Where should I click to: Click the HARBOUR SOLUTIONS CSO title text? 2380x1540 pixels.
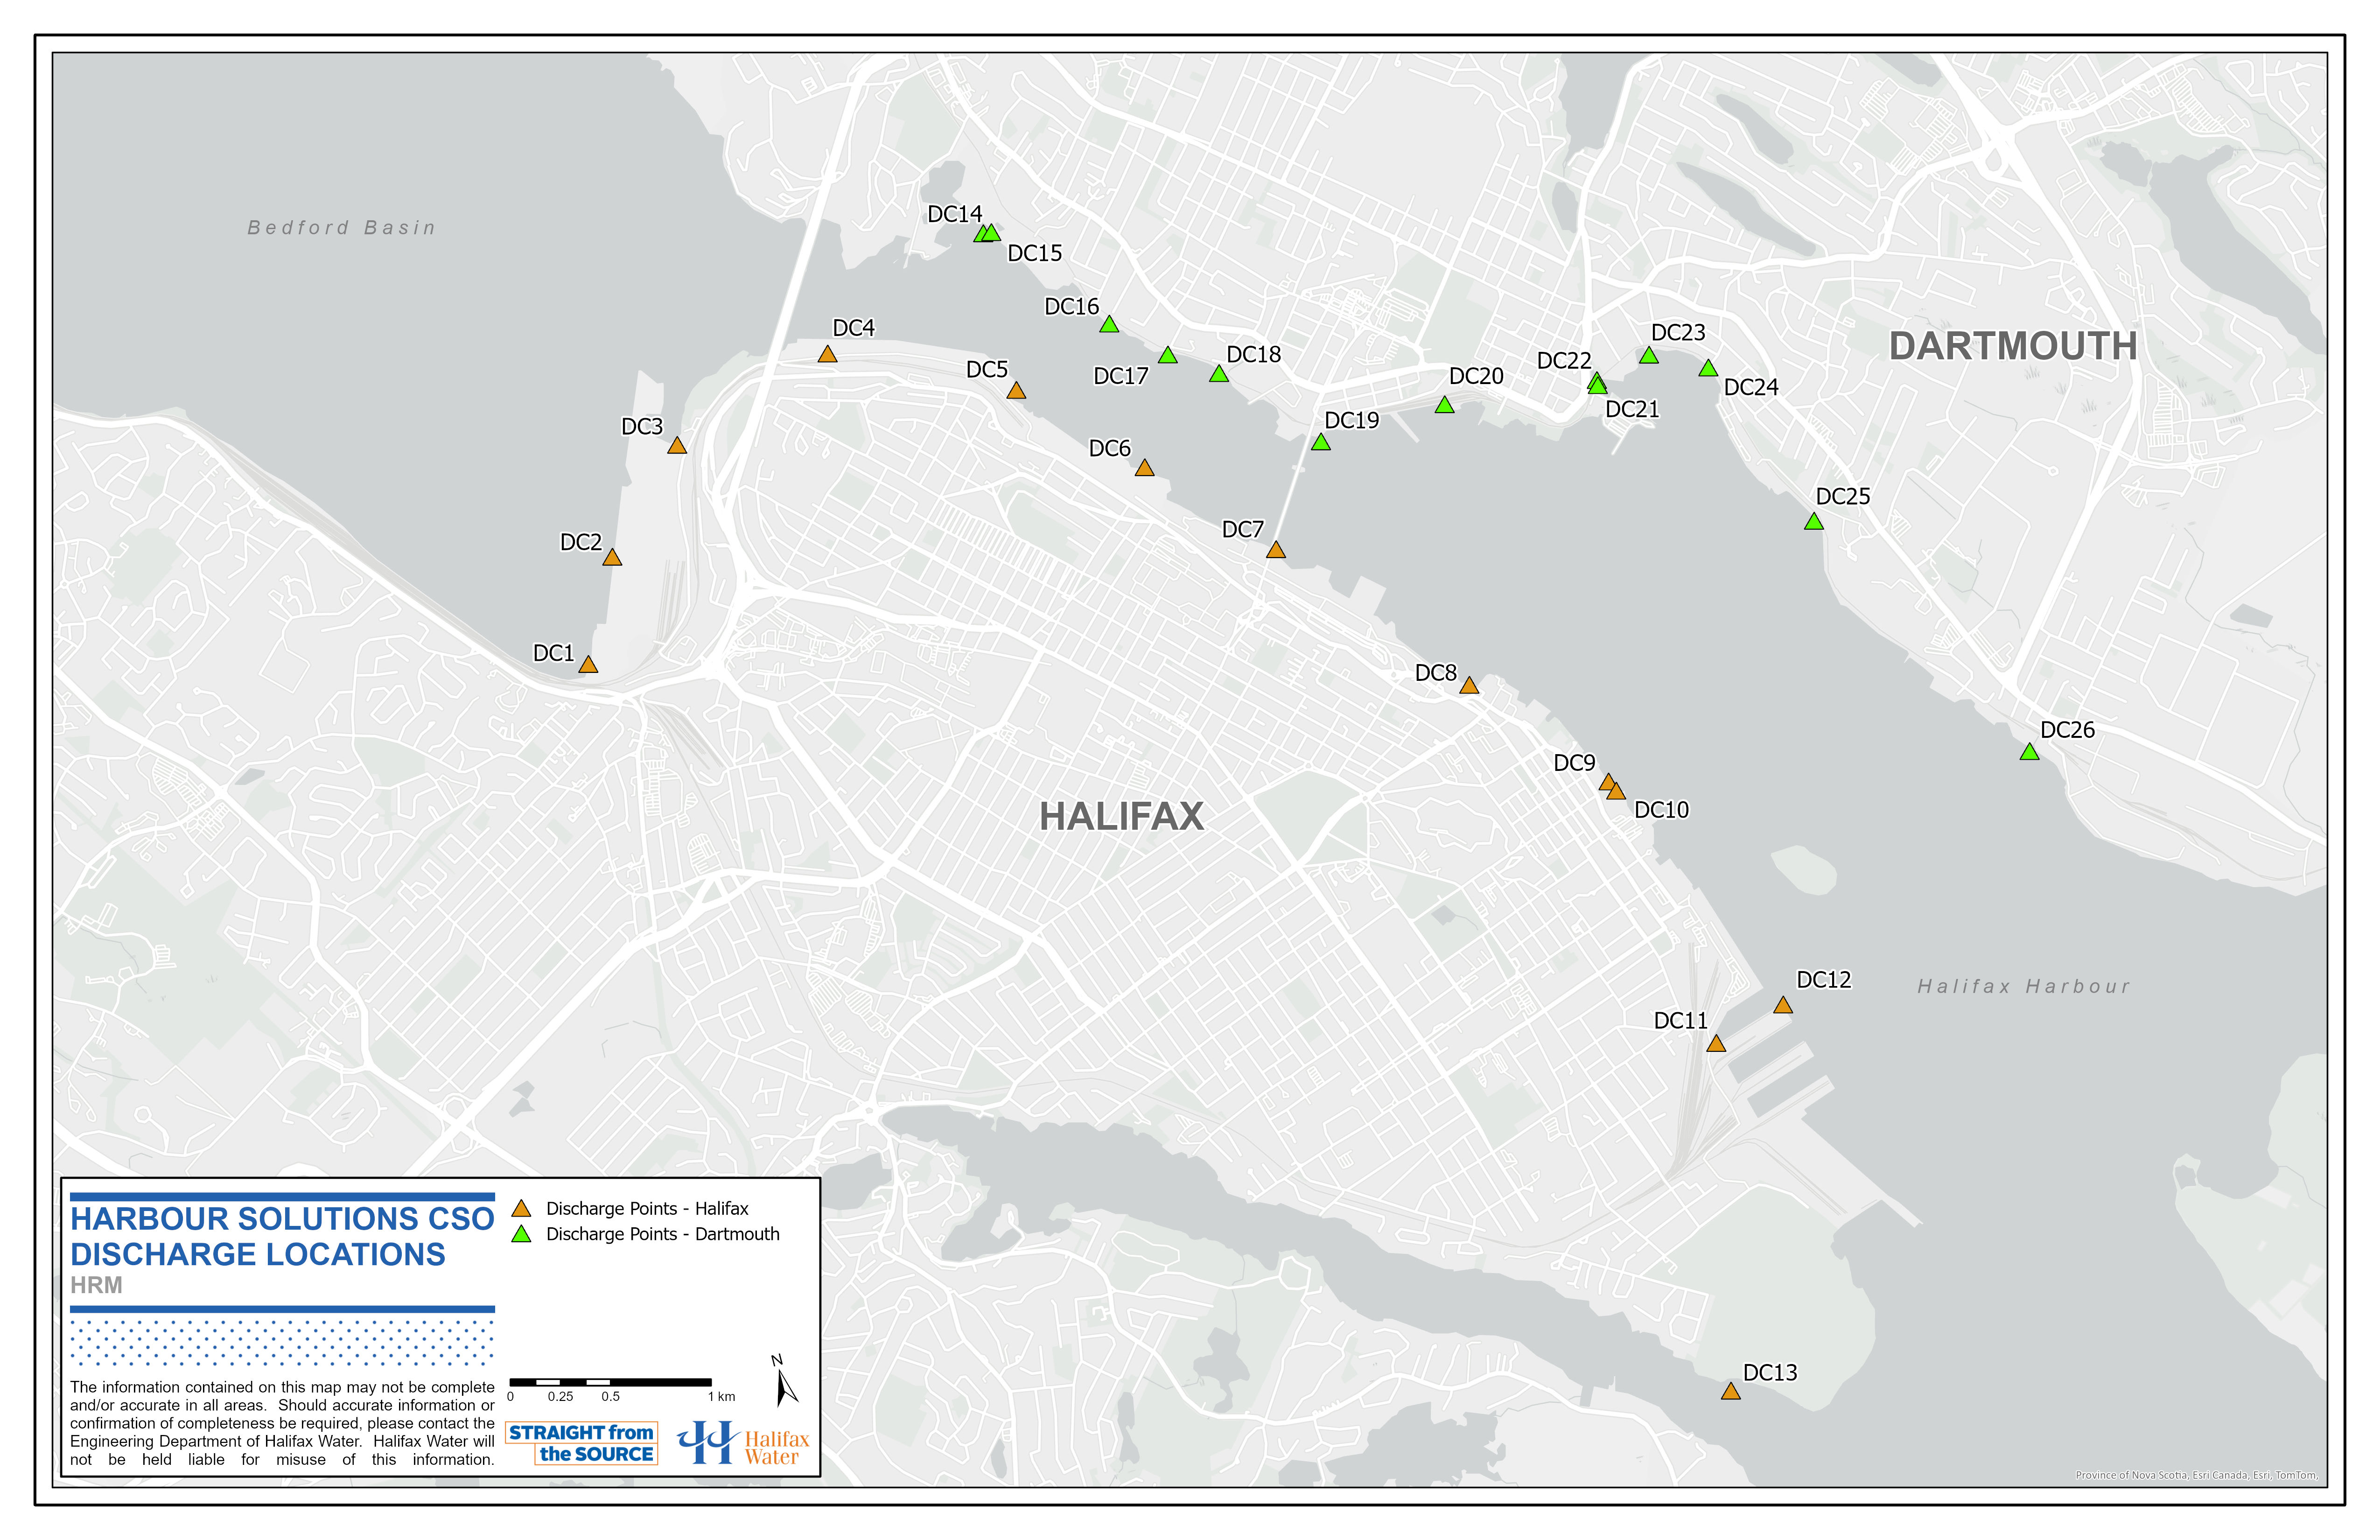point(282,1219)
